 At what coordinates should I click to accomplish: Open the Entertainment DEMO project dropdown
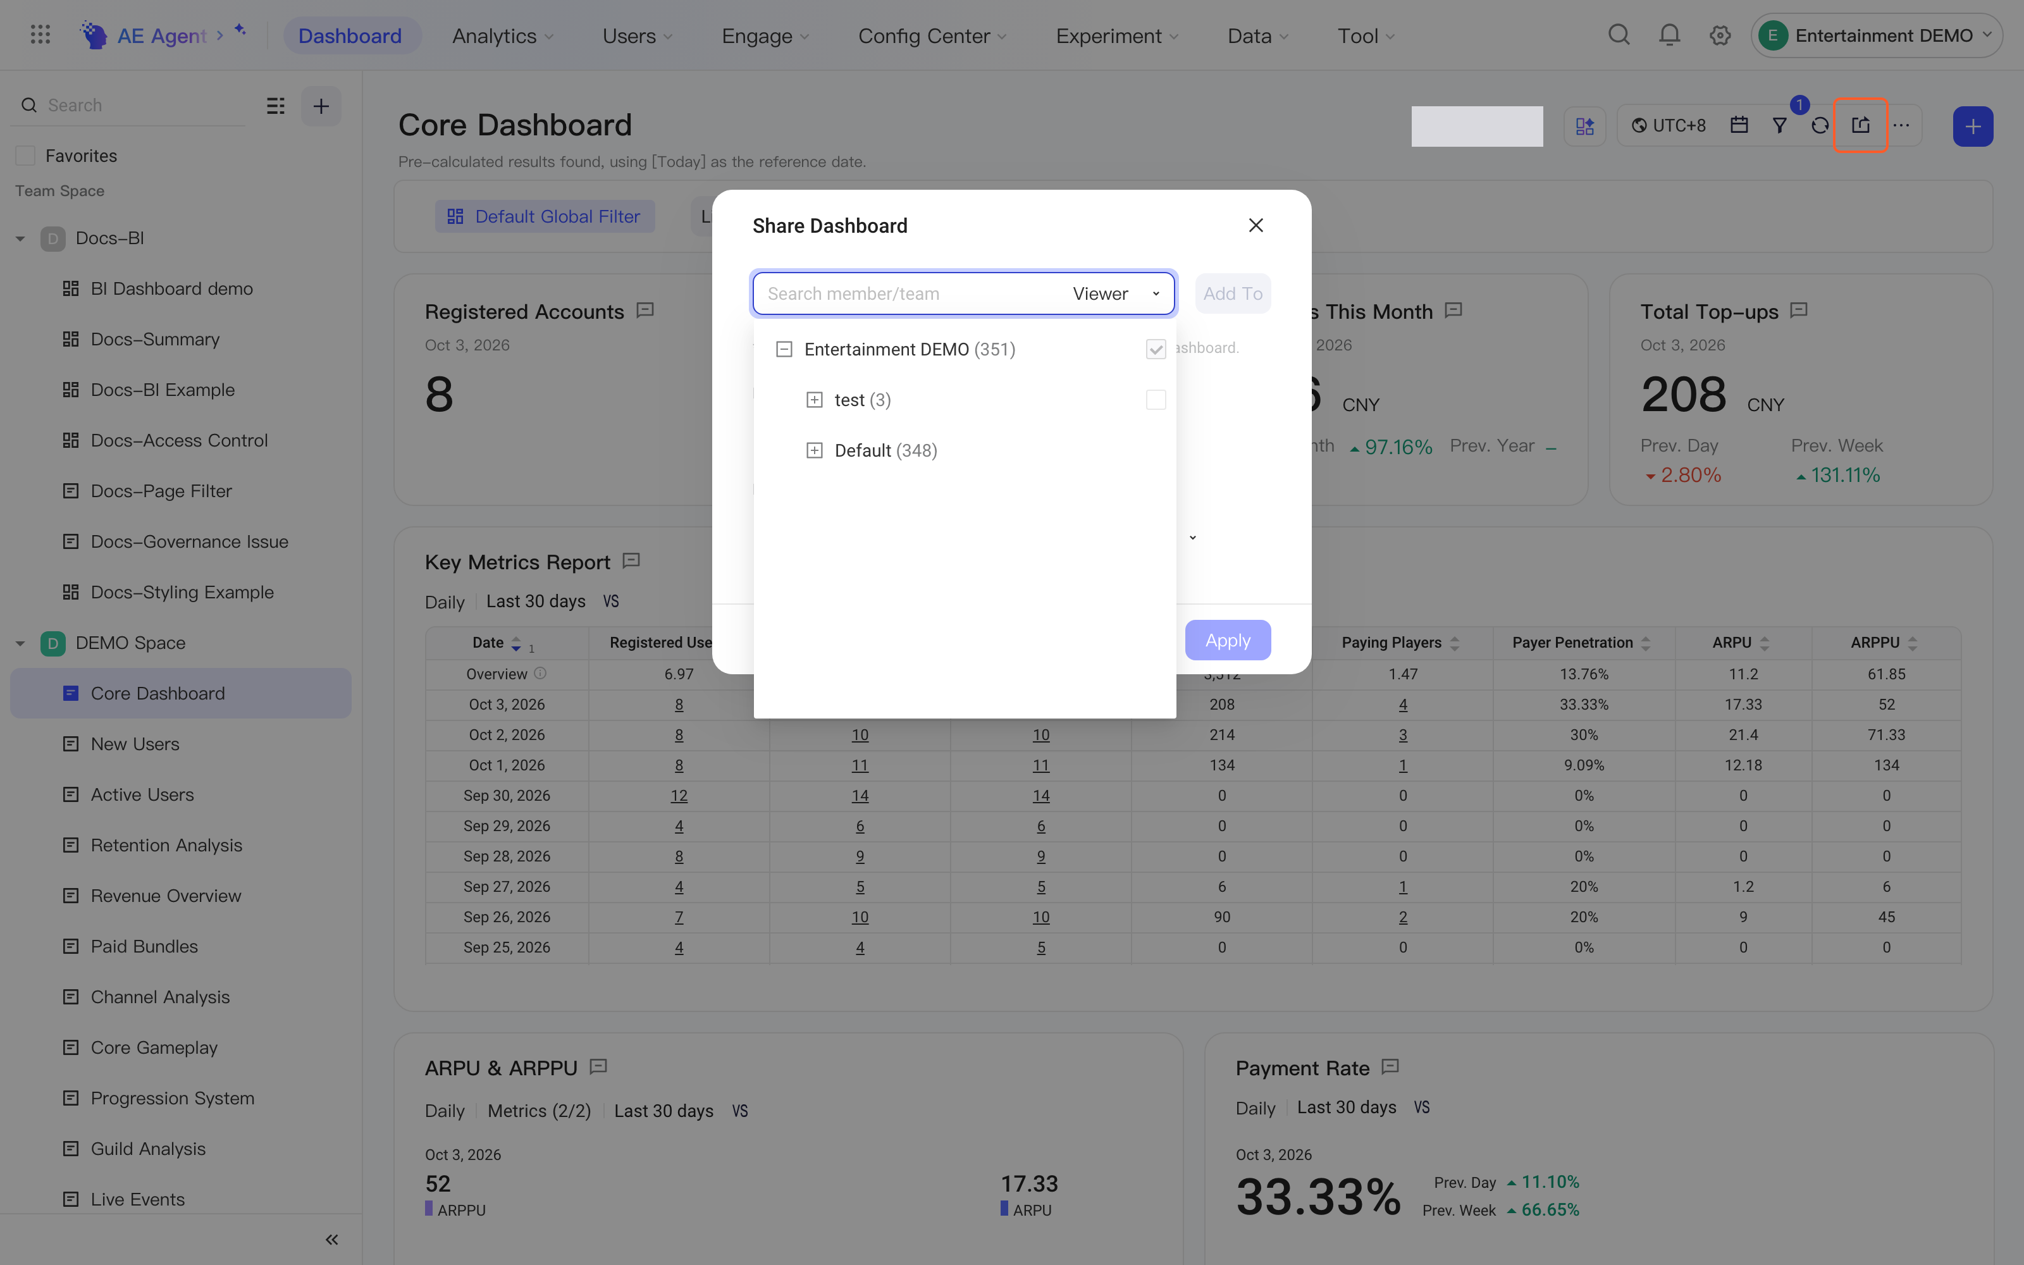pyautogui.click(x=1876, y=35)
